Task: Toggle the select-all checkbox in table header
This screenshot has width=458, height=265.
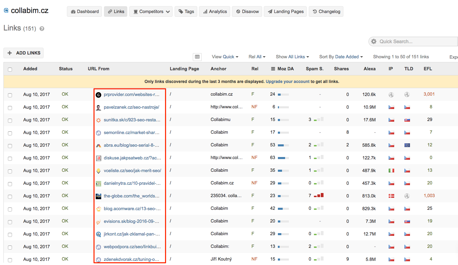Action: (10, 69)
